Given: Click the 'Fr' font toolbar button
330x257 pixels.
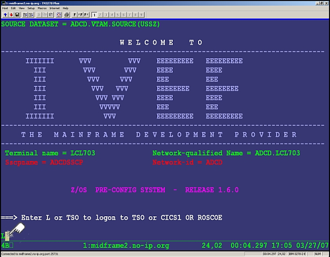Looking at the screenshot, I should pos(86,15).
